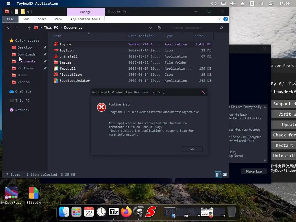The width and height of the screenshot is (296, 222).
Task: Select Network in the sidebar
Action: click(20, 110)
